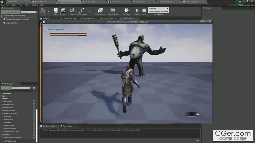This screenshot has height=143, width=255.
Task: Toggle CanMove variable visibility eye
Action: pos(34,122)
